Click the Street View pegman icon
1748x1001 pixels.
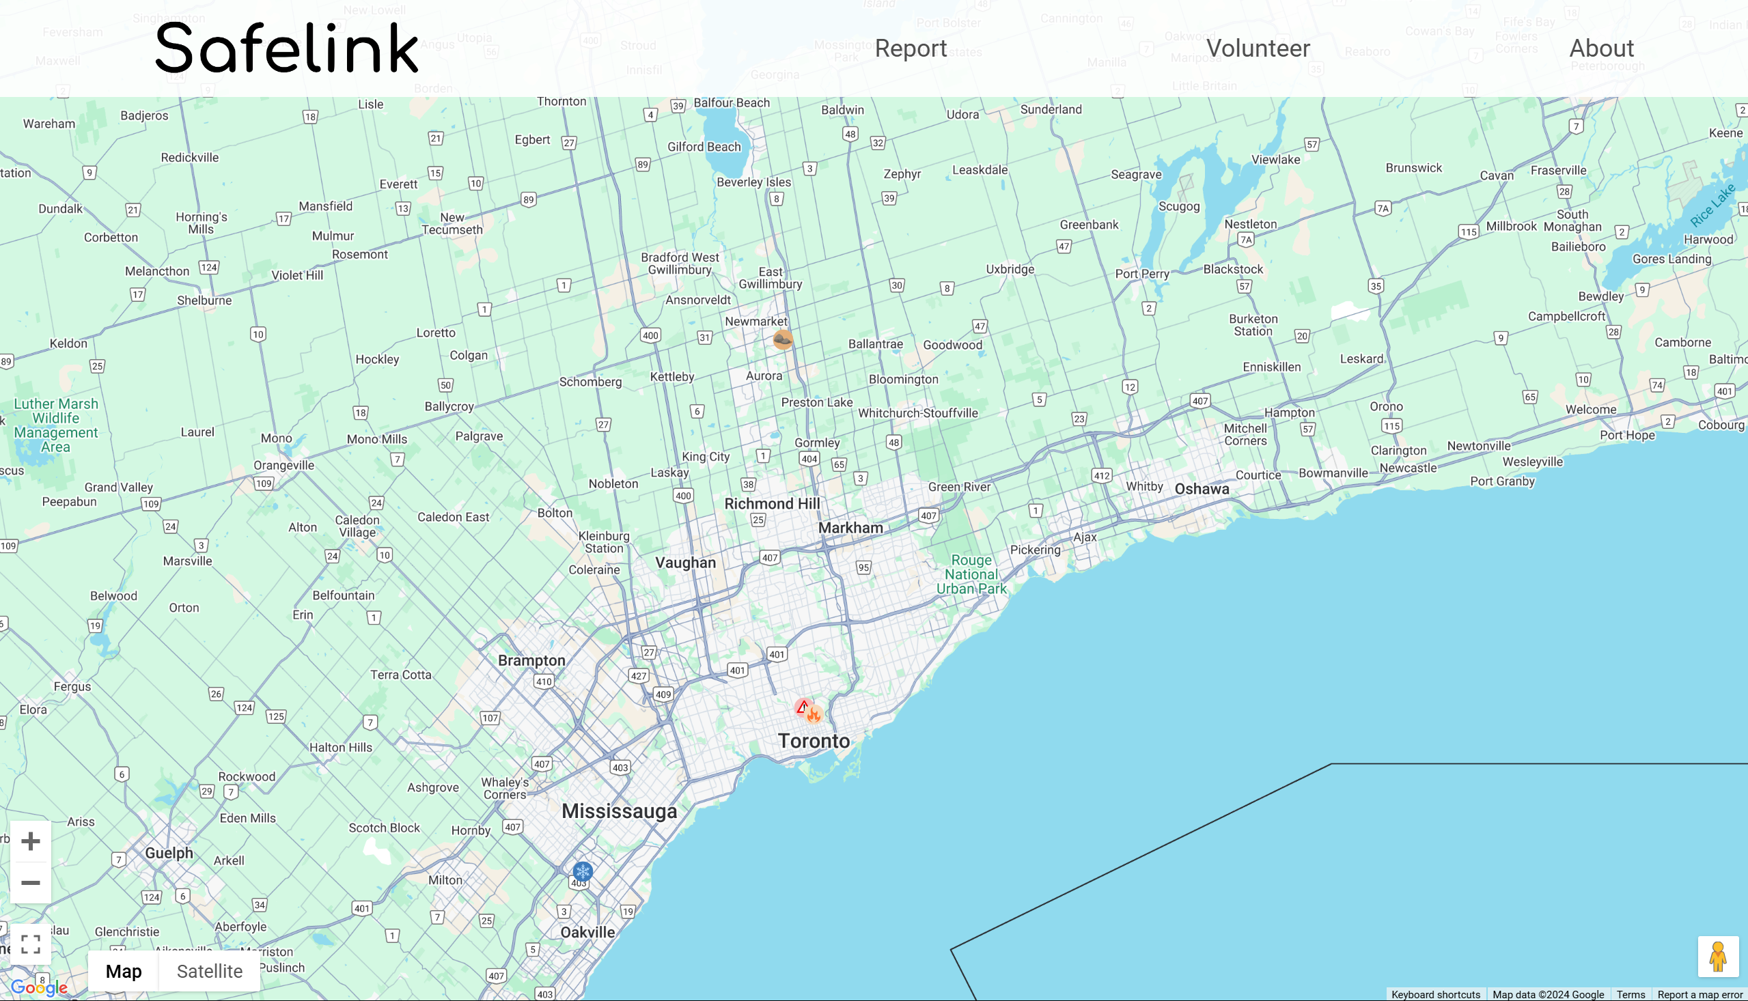click(1717, 957)
